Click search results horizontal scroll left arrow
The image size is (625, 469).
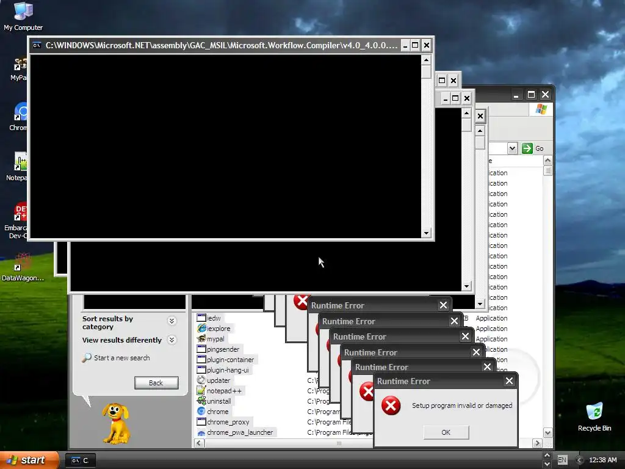click(200, 443)
